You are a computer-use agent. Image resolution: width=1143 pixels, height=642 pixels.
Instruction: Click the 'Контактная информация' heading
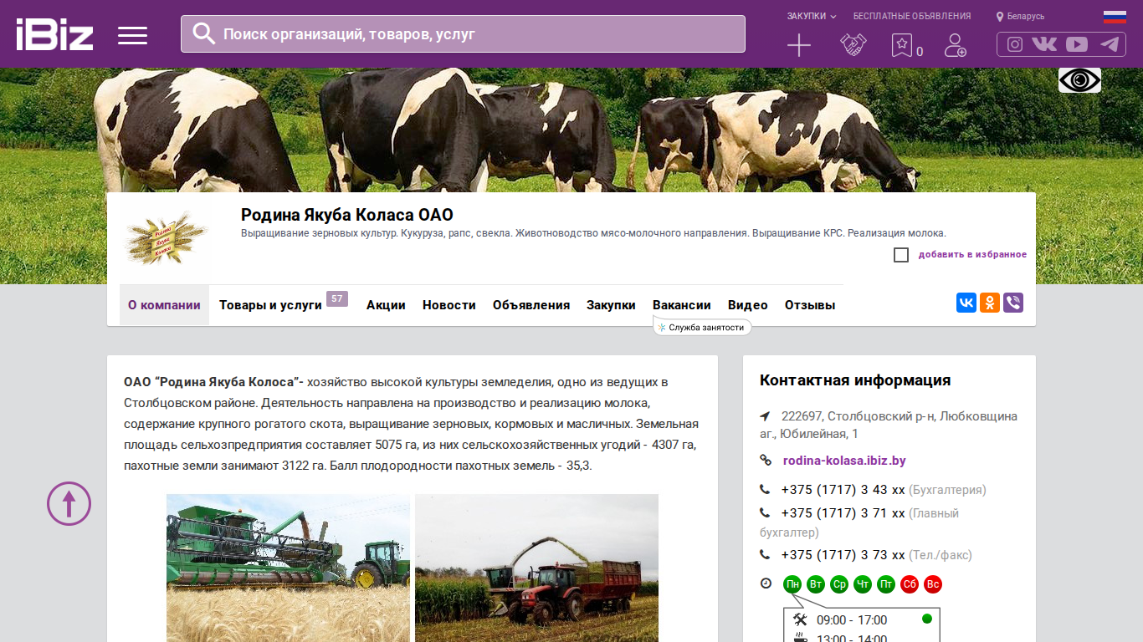(x=855, y=380)
